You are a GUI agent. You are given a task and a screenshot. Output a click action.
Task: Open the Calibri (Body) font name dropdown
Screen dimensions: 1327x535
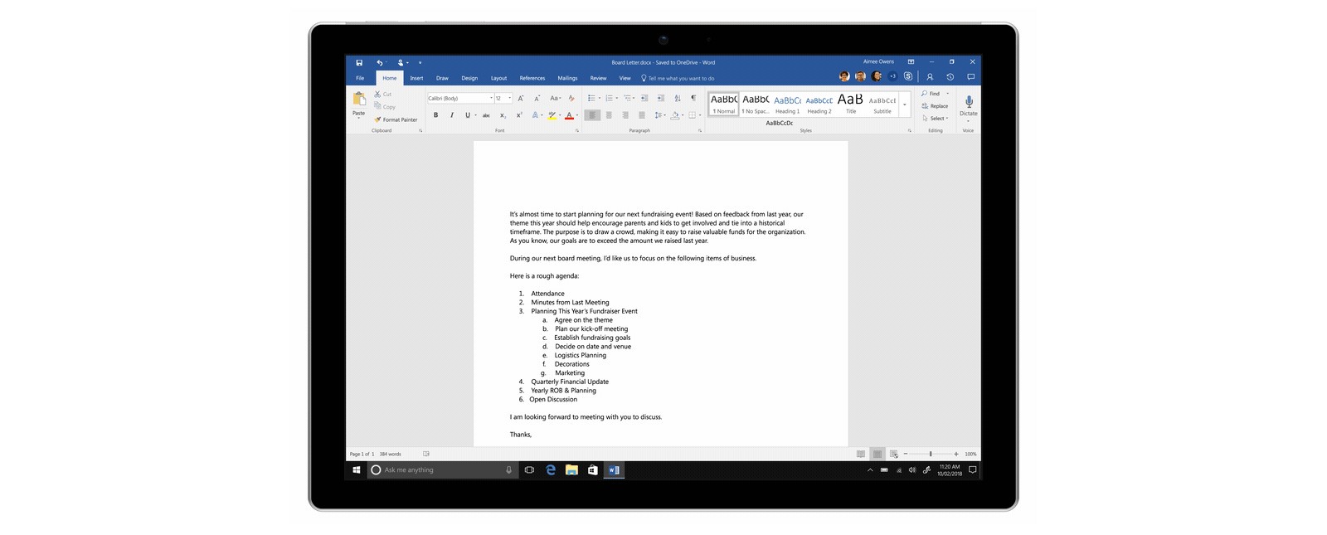point(460,98)
